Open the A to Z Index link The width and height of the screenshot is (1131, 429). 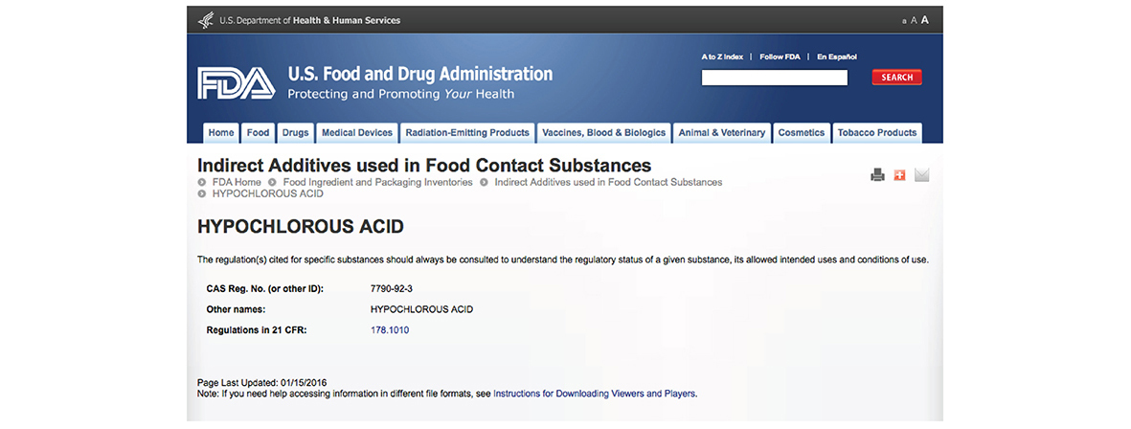tap(722, 56)
